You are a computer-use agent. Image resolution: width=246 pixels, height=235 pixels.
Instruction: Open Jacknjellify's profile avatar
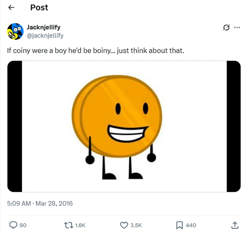coord(15,31)
